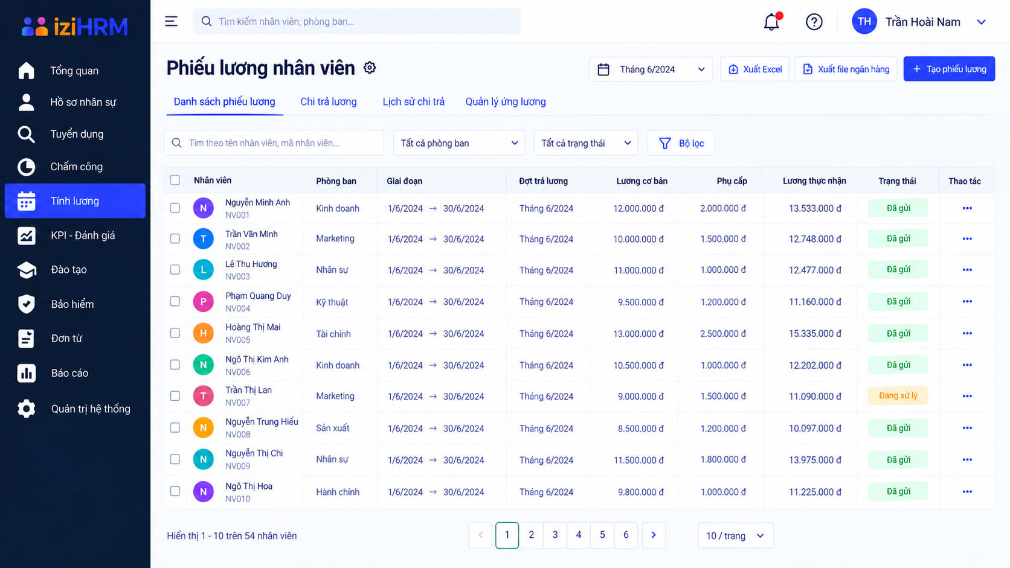Toggle the hamburger sidebar menu icon
This screenshot has height=568, width=1010.
pos(172,22)
